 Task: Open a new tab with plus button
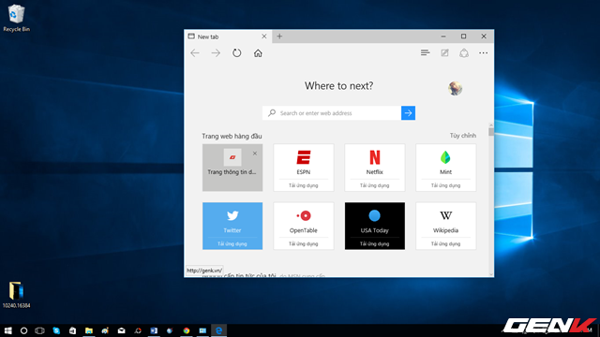[x=279, y=37]
